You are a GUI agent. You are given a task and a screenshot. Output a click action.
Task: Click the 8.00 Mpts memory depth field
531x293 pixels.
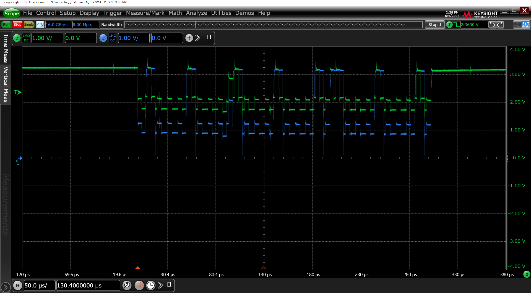[x=85, y=25]
